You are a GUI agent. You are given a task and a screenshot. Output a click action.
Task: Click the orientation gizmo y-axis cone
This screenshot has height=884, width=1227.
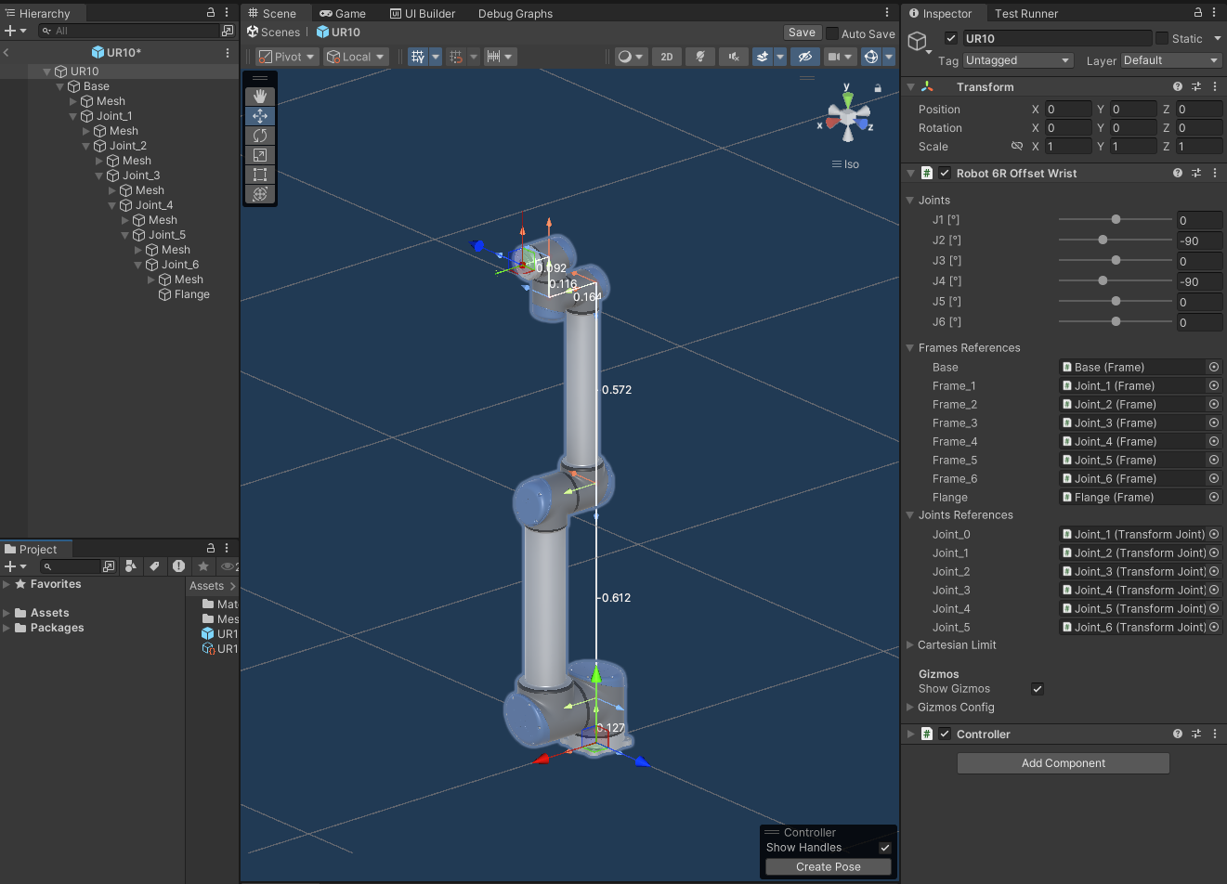(847, 99)
